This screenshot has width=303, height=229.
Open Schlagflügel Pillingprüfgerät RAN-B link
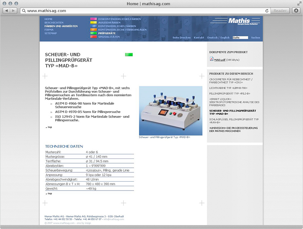(234, 121)
